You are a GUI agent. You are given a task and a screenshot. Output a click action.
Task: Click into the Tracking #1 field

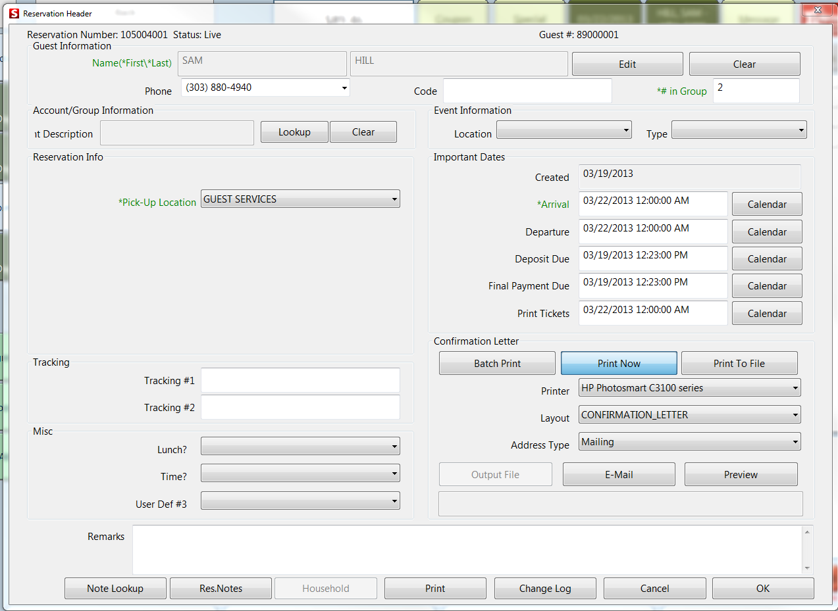click(300, 381)
